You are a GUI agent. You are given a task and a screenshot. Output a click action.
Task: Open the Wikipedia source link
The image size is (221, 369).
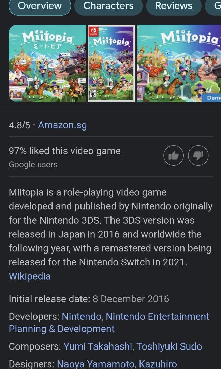[x=30, y=276]
